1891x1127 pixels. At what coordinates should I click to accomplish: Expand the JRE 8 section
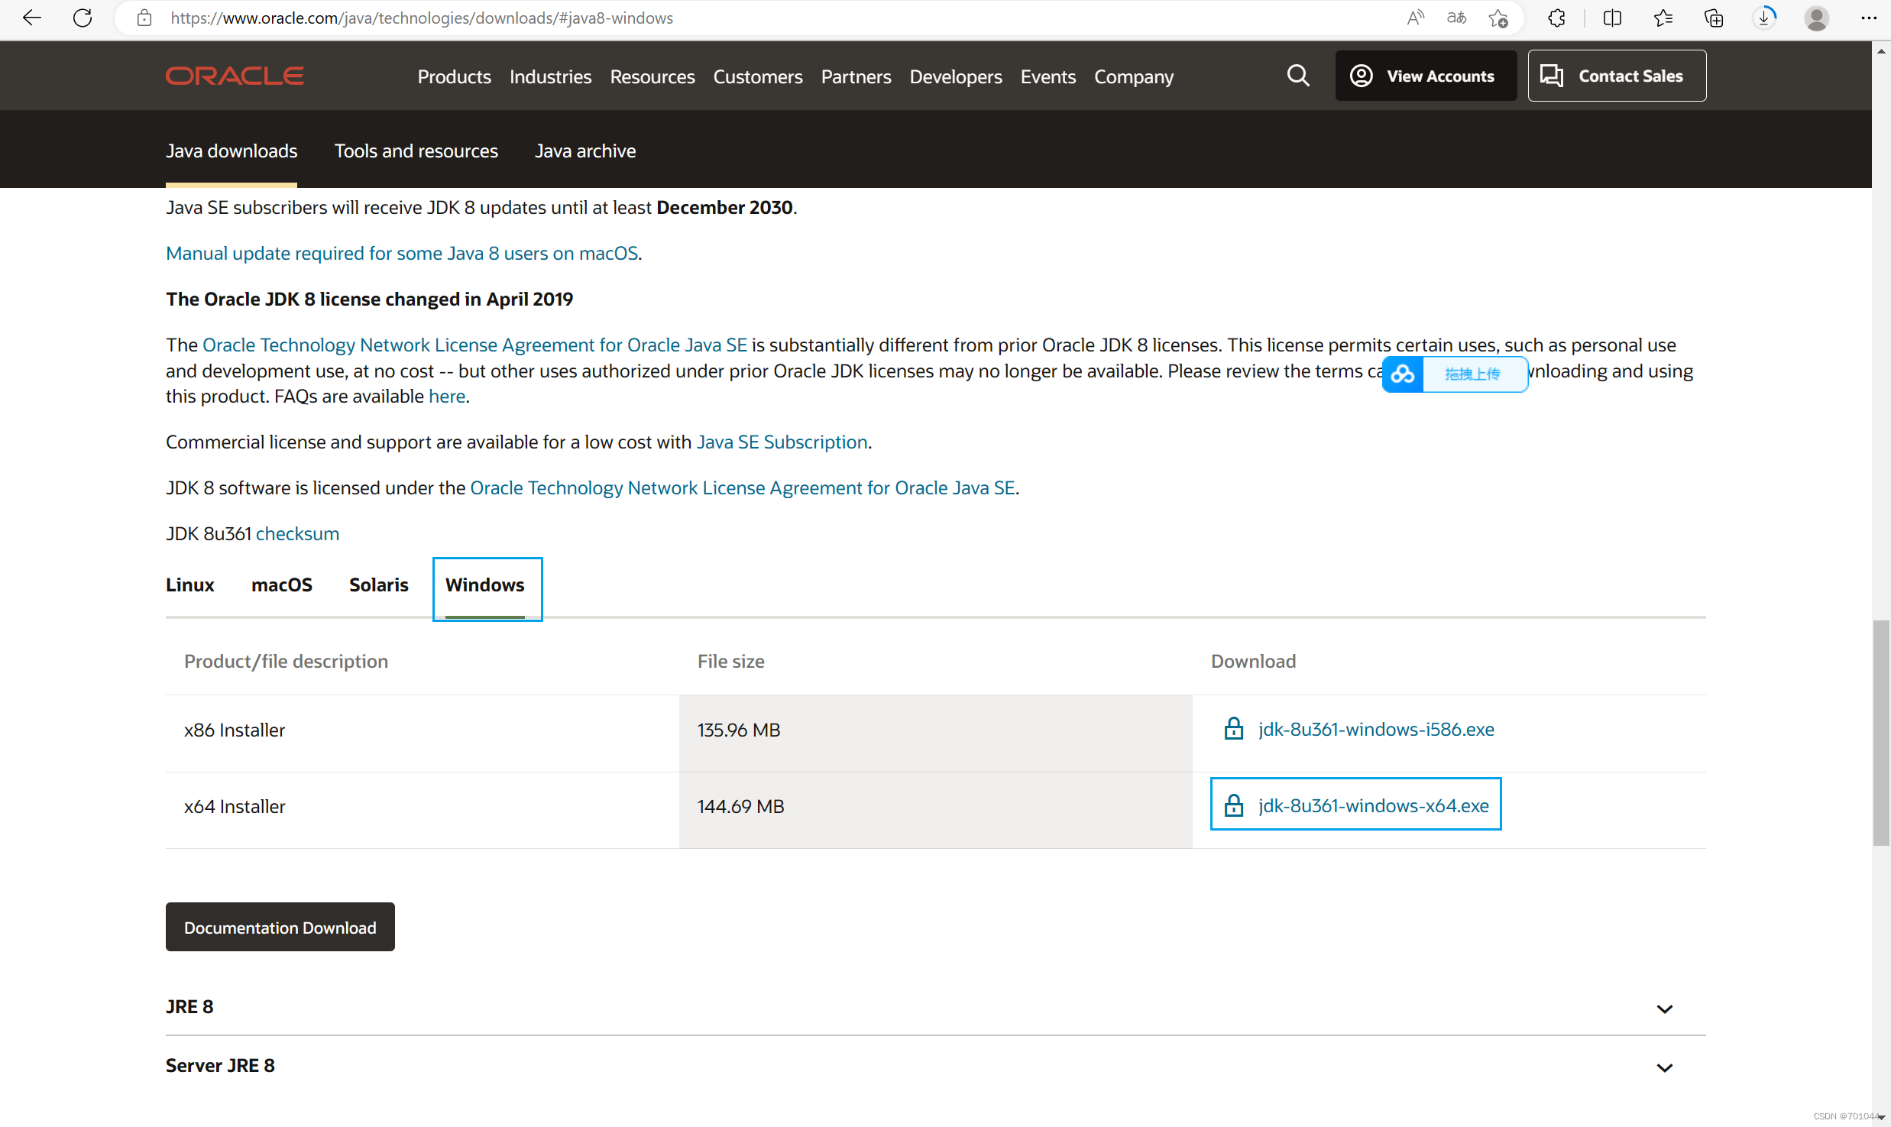(x=935, y=1006)
